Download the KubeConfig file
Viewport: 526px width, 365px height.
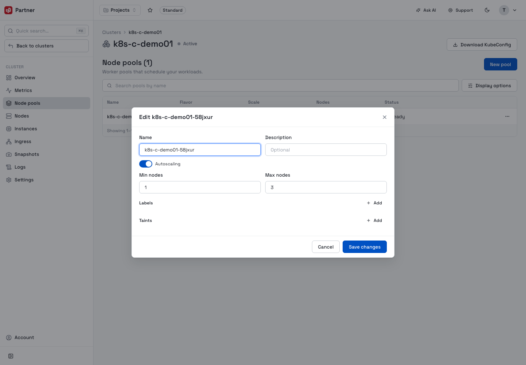482,45
